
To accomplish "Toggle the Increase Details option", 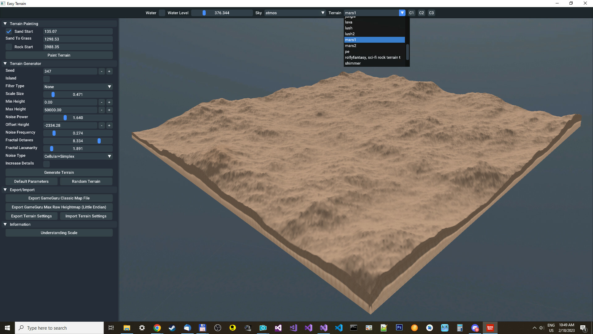I will coord(46,164).
